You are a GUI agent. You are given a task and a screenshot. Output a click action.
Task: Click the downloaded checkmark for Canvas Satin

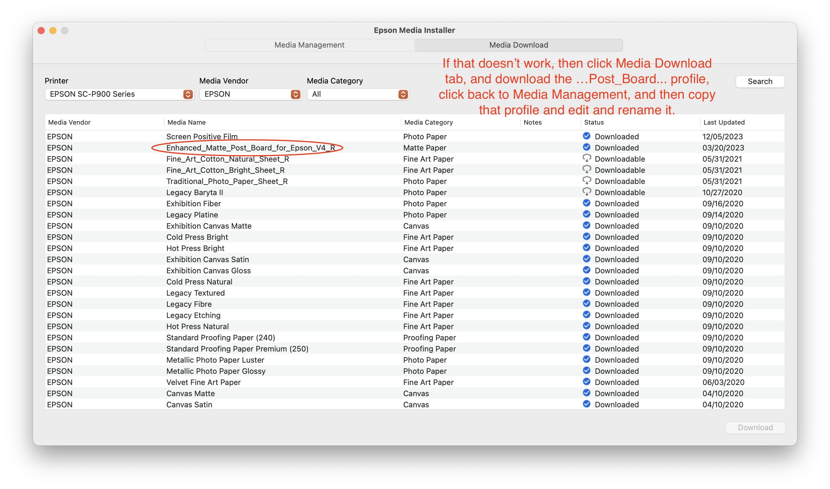[x=587, y=404]
